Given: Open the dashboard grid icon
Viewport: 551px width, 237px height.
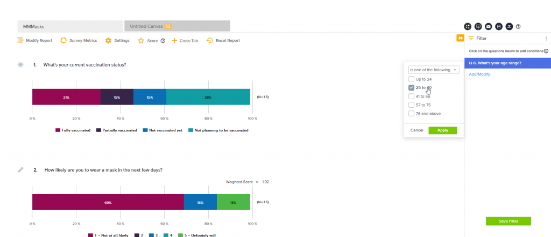Looking at the screenshot, I should [x=468, y=26].
